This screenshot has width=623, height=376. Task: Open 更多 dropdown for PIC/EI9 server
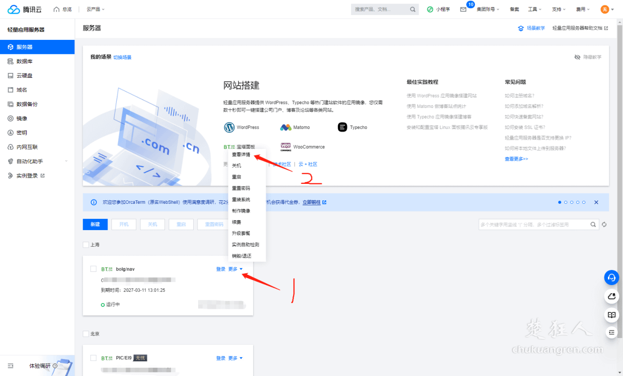(235, 358)
